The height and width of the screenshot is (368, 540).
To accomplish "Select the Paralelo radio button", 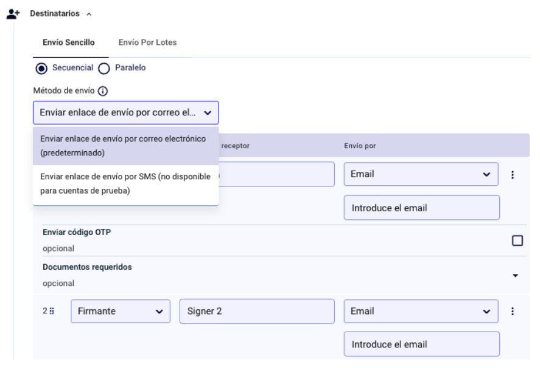I will (103, 68).
